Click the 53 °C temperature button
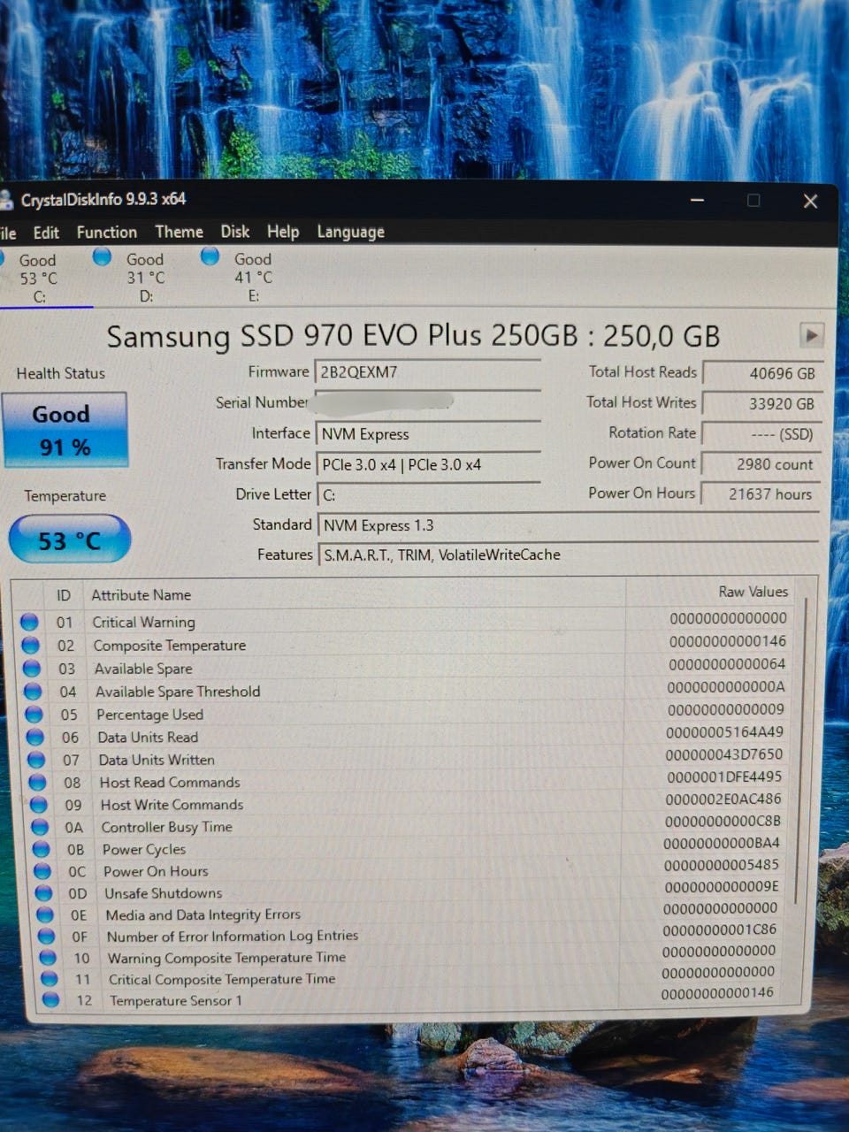Screen dimensions: 849x1132 (x=69, y=539)
